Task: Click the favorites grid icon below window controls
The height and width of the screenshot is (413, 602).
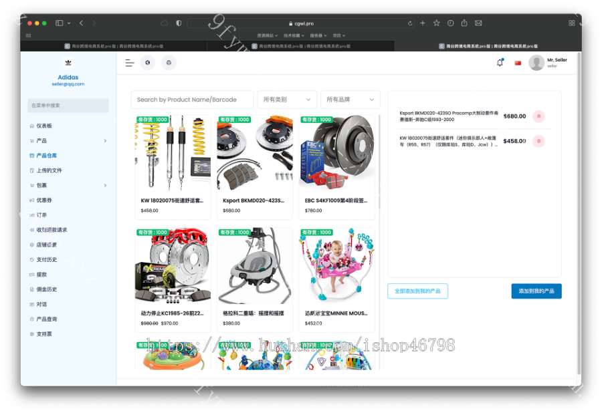Action: (x=28, y=35)
